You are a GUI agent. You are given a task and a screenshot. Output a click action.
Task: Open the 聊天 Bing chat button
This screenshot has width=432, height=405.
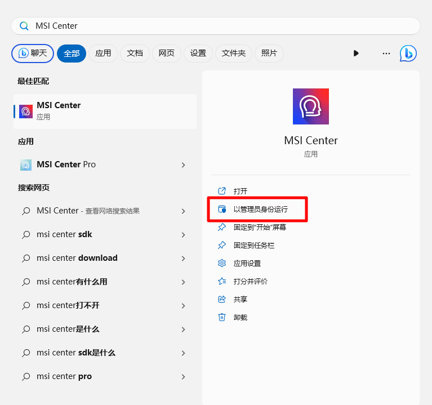[x=33, y=54]
